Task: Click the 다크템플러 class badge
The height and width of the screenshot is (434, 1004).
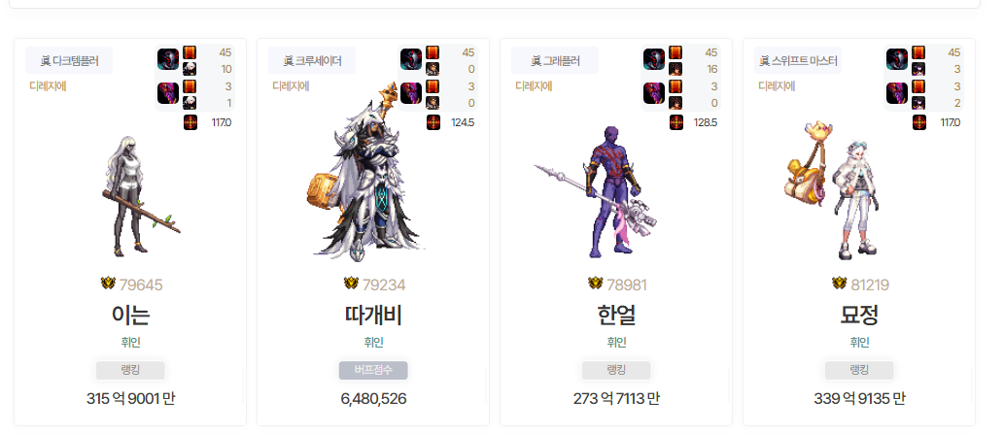Action: tap(69, 61)
